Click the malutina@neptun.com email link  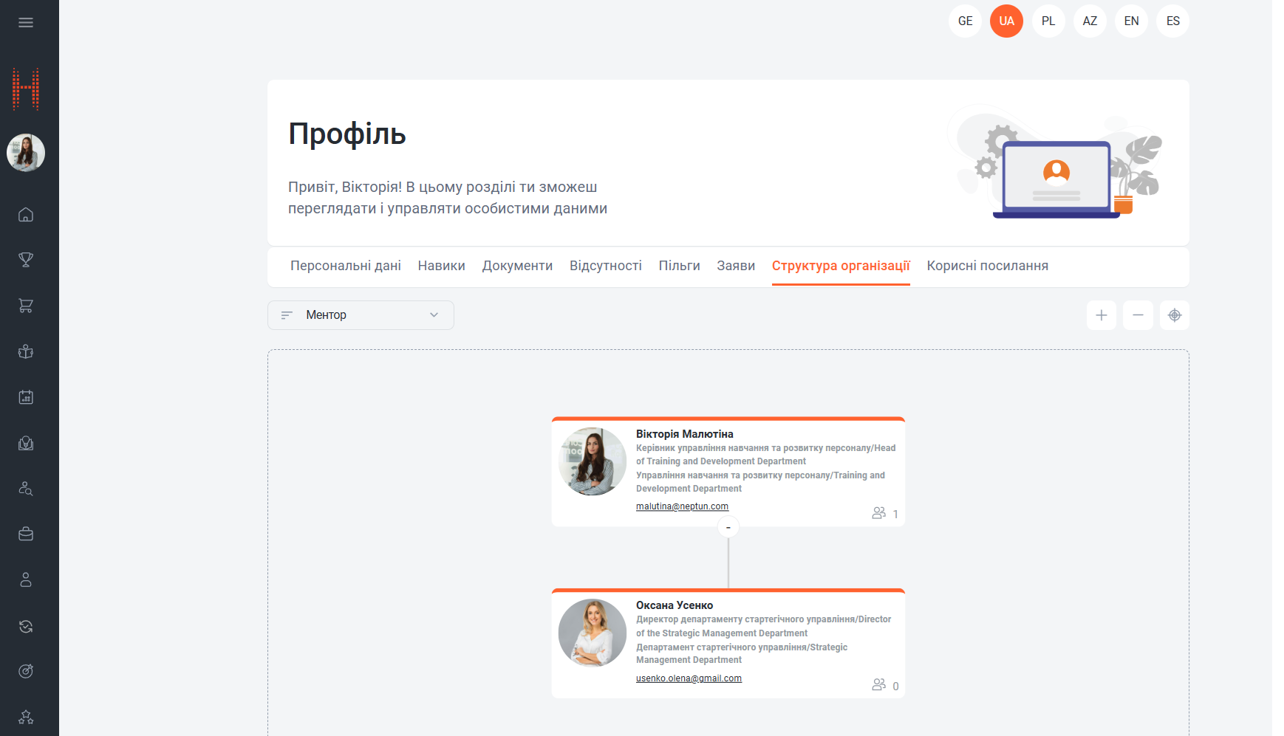point(681,506)
